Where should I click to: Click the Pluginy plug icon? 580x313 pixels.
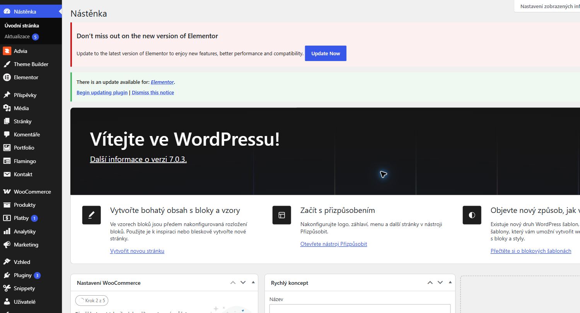[x=7, y=275]
